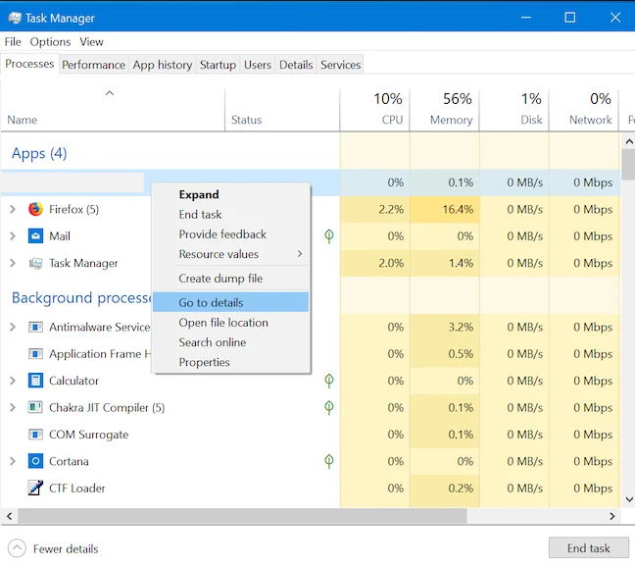The width and height of the screenshot is (635, 568).
Task: Sort by the Name column header
Action: [113, 110]
